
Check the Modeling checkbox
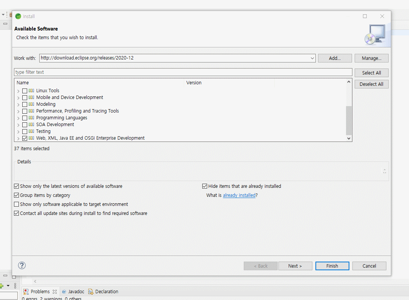[25, 104]
